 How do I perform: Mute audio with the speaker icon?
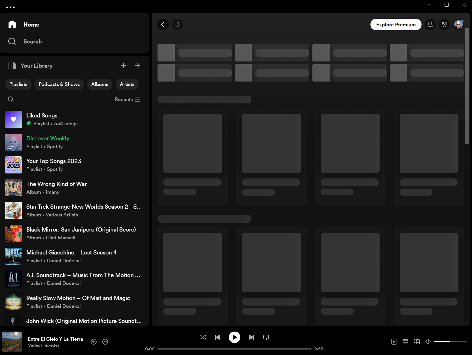pos(428,342)
